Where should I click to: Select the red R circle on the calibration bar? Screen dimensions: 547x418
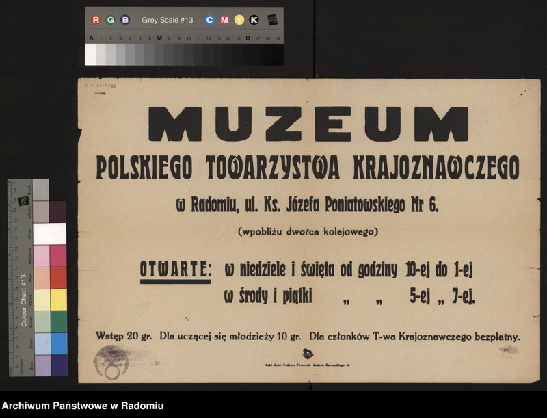pyautogui.click(x=96, y=19)
